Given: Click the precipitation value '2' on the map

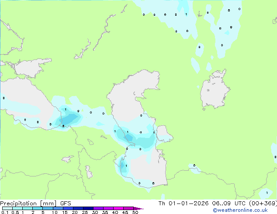Looking at the screenshot, I should click(x=63, y=126).
